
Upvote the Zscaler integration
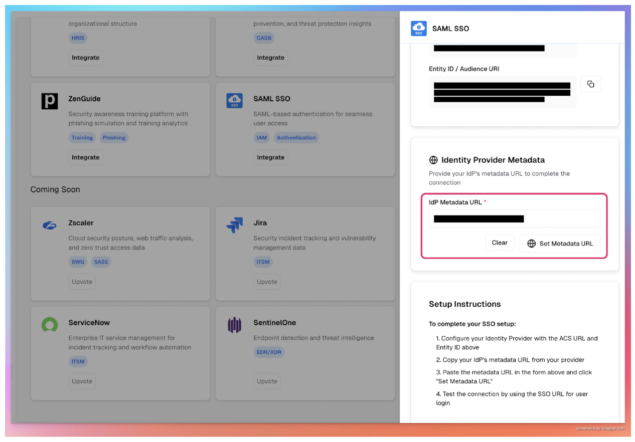pos(82,282)
